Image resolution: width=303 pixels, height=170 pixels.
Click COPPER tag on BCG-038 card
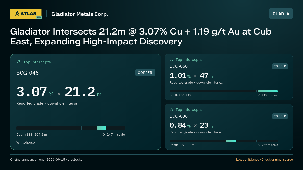(x=280, y=116)
